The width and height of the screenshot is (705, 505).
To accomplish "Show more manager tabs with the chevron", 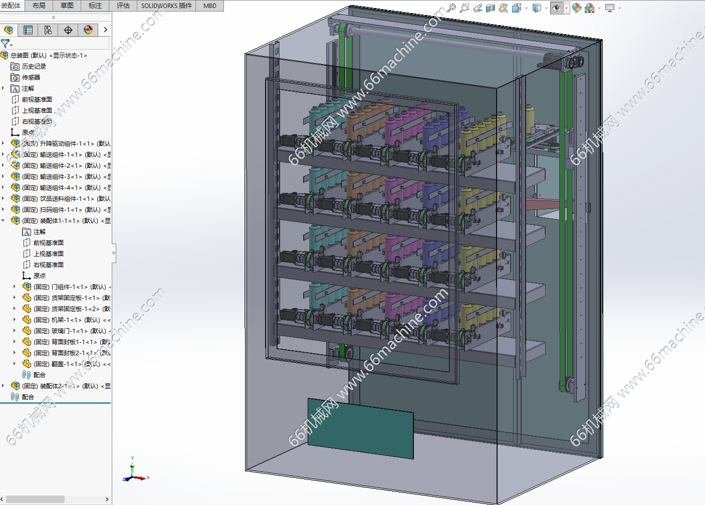I will coord(105,30).
